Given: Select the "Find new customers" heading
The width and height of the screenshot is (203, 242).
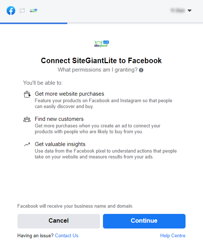Looking at the screenshot, I should 59,119.
